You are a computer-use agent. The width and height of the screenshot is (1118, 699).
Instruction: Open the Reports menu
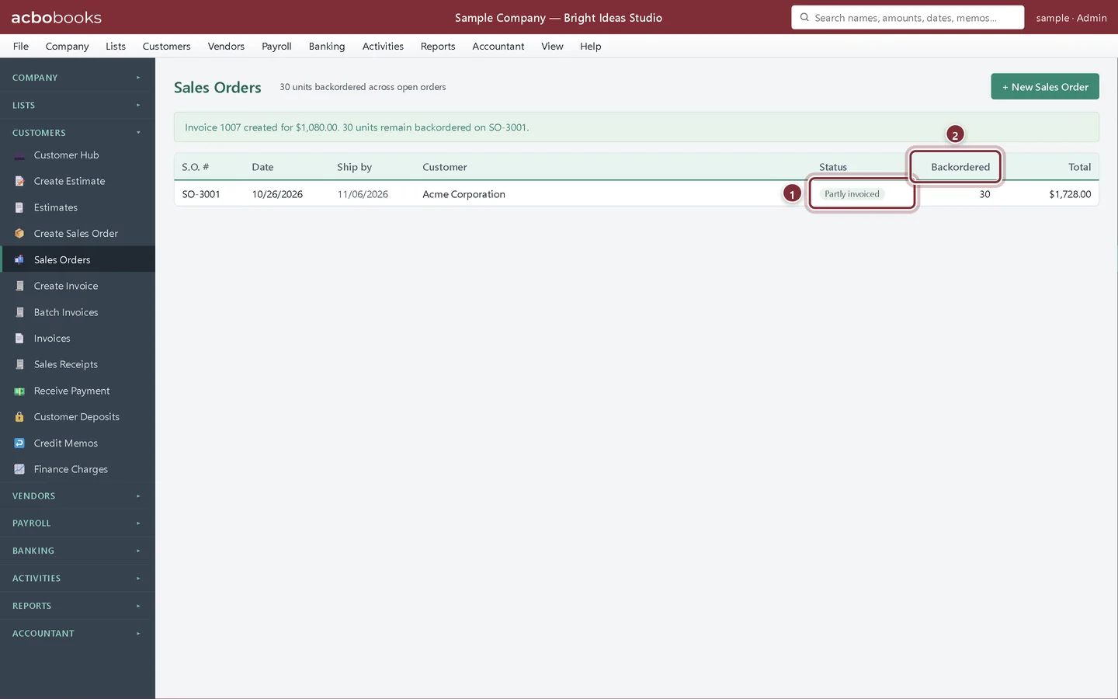438,46
